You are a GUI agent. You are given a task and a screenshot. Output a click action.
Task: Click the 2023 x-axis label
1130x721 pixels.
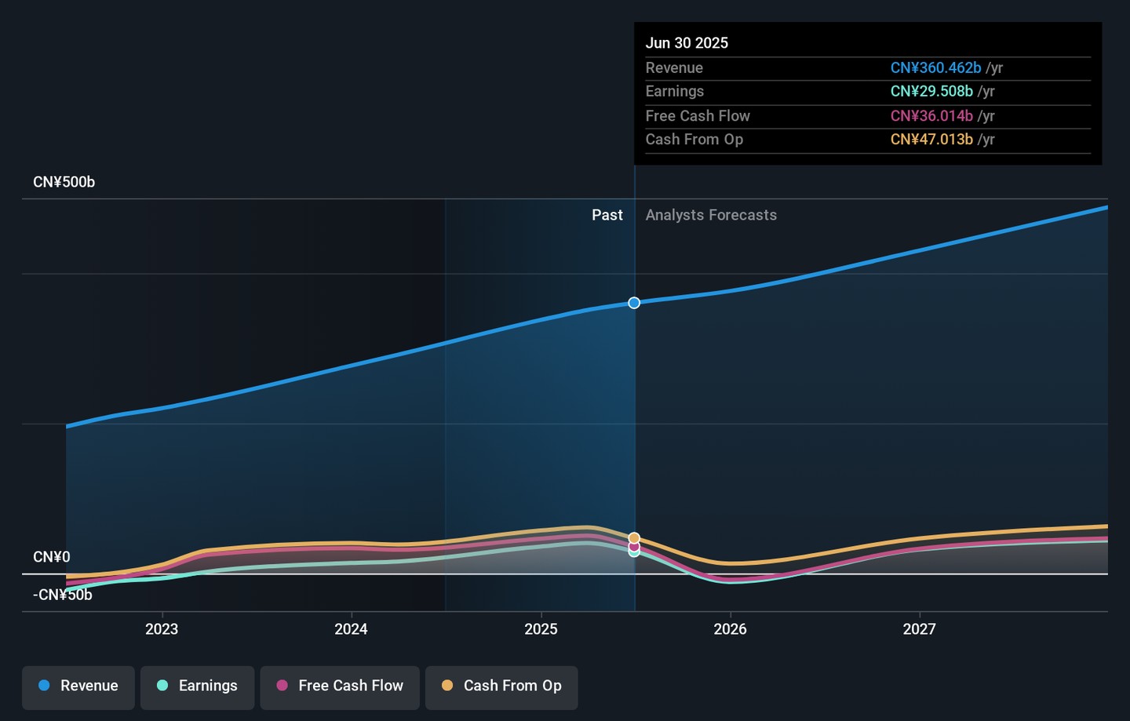[162, 629]
